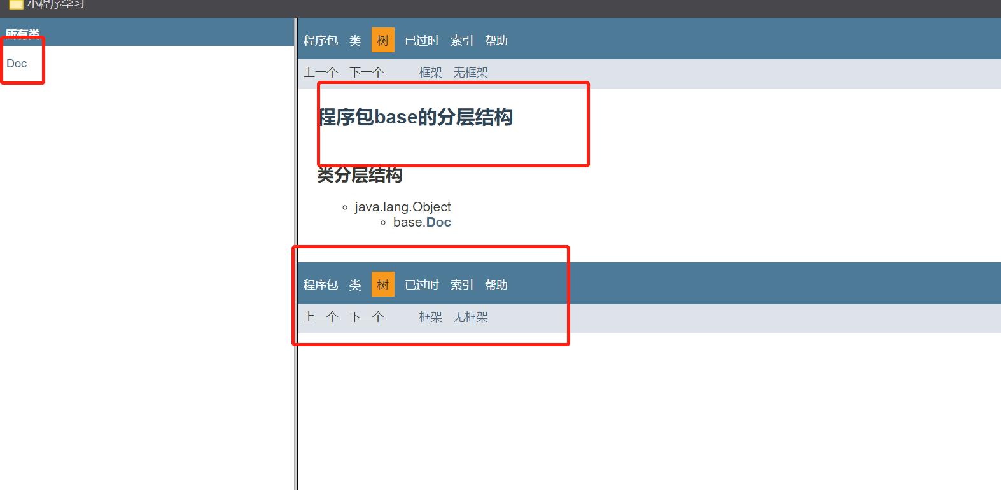Viewport: 1001px width, 490px height.
Task: Open 帮助 in the bottom navigation bar
Action: [496, 285]
